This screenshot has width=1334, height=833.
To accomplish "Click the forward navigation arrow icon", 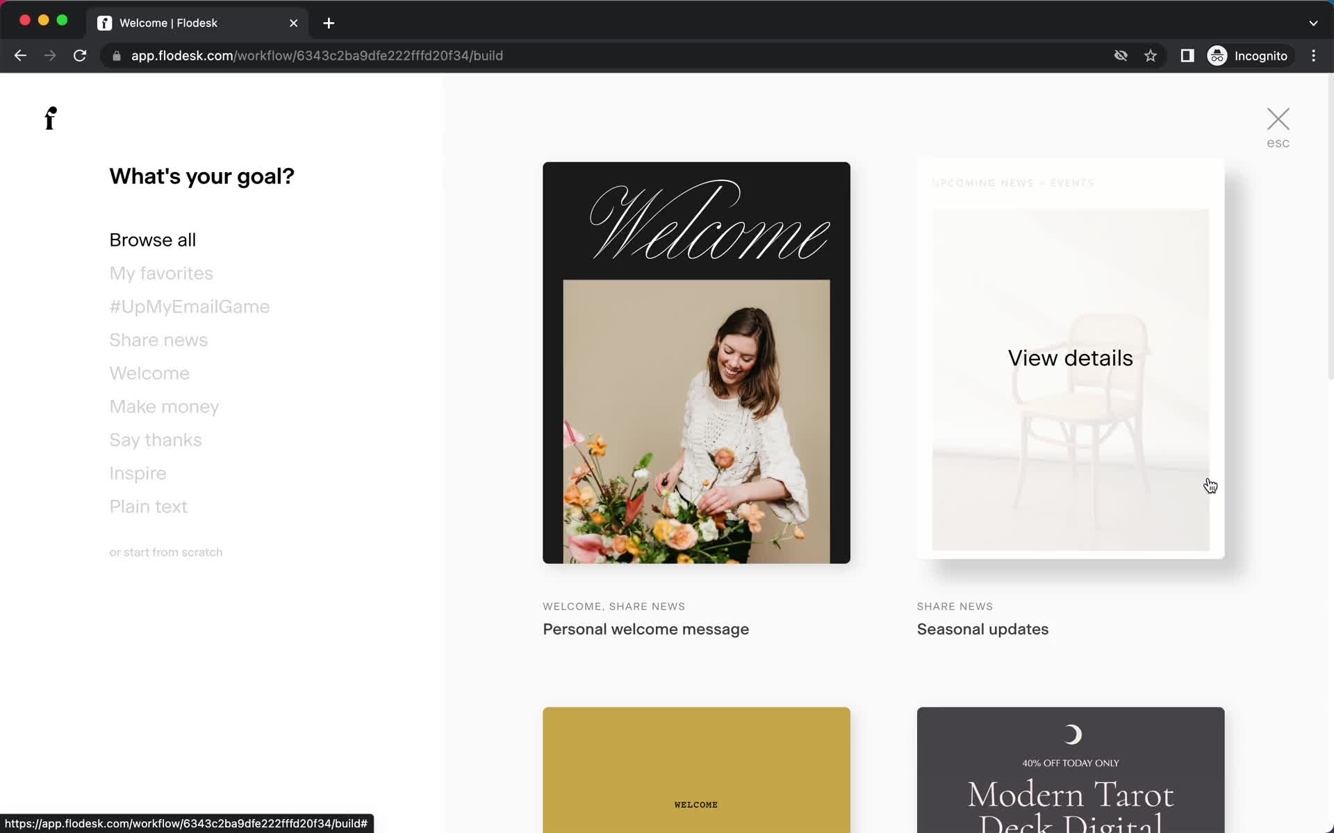I will click(x=49, y=56).
